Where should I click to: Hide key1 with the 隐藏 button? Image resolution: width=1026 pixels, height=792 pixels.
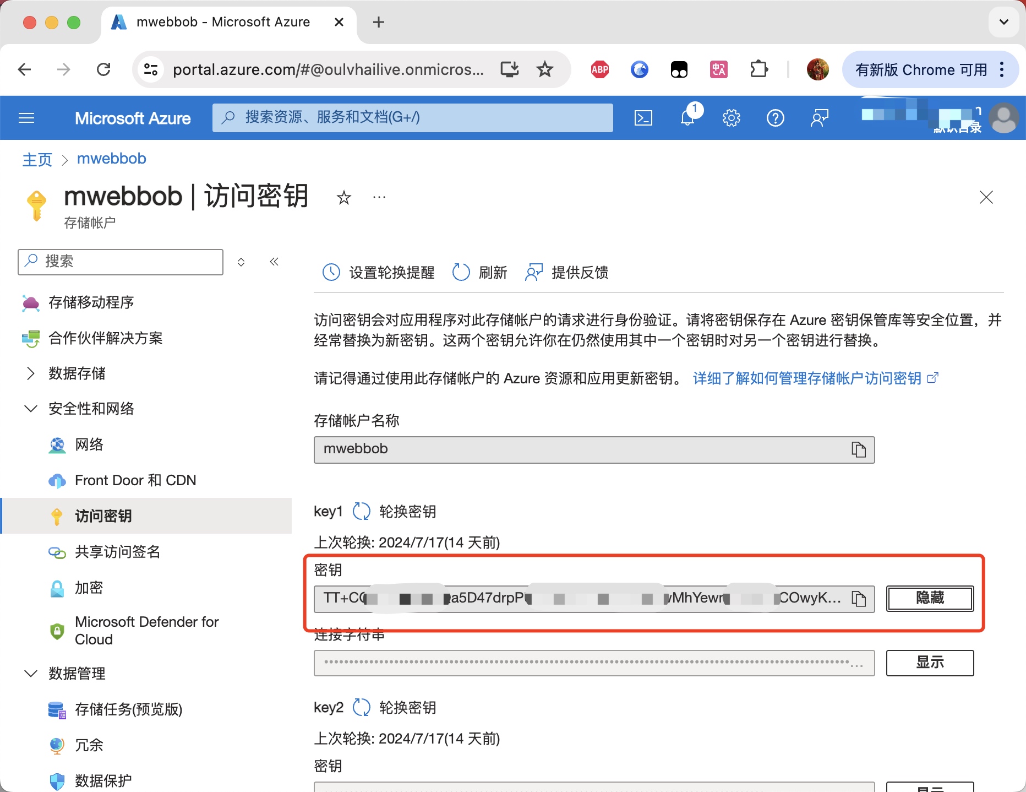(930, 598)
